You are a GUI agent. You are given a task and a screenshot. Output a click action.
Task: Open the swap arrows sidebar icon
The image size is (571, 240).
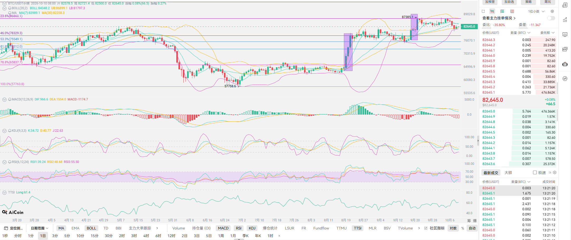pos(565,79)
